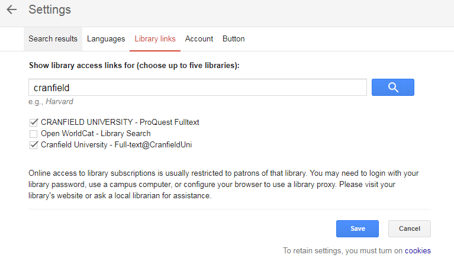The width and height of the screenshot is (454, 261).
Task: Click the back arrow next to Settings
Action: [x=11, y=10]
